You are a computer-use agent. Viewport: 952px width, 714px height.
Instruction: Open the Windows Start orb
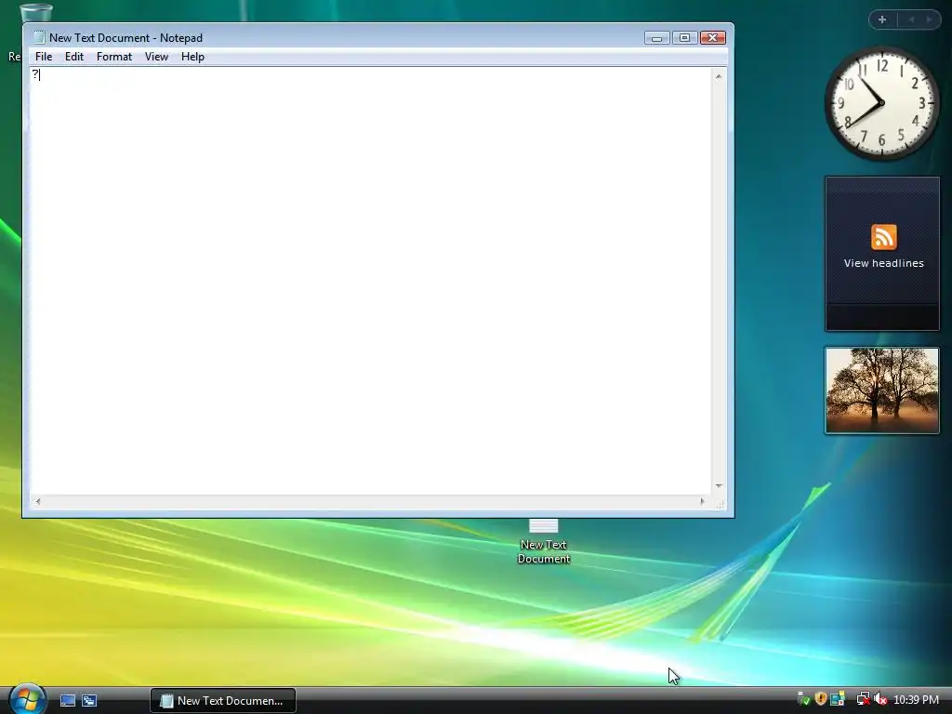point(27,698)
